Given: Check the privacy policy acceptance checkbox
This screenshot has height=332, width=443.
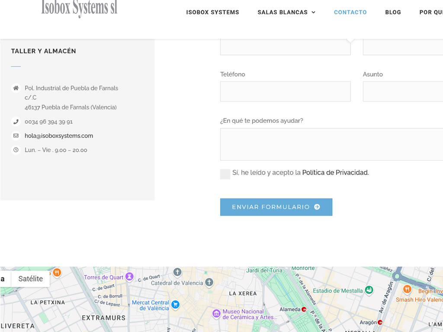Looking at the screenshot, I should tap(225, 174).
